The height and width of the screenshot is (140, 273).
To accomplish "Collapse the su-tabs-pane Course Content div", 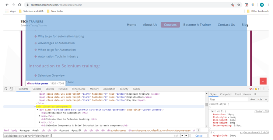I will click(x=37, y=110).
